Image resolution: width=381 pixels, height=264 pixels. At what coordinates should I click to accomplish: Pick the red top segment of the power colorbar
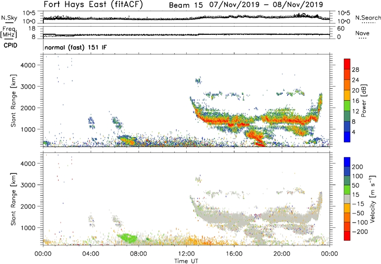point(347,64)
